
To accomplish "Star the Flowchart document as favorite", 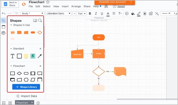I will (x=48, y=2).
